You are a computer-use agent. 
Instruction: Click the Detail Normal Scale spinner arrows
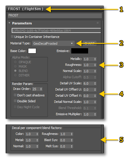pos(95,102)
